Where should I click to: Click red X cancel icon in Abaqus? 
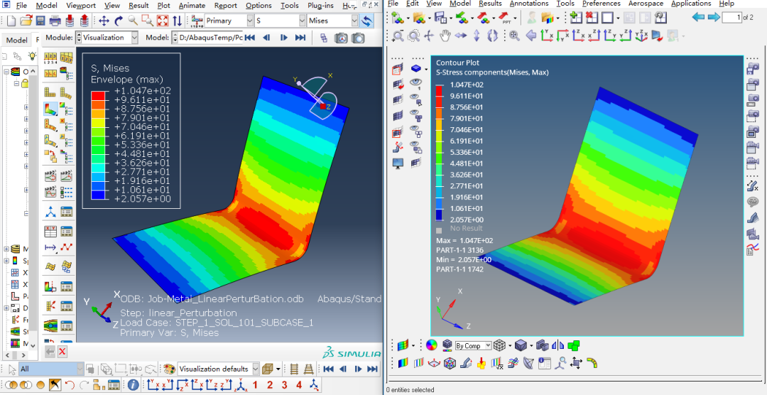[62, 352]
